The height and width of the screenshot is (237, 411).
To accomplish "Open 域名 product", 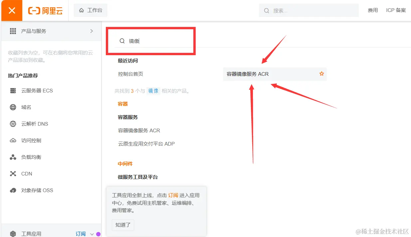I will pos(26,107).
